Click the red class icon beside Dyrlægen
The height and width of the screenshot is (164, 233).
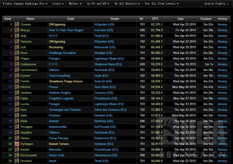click(17, 144)
